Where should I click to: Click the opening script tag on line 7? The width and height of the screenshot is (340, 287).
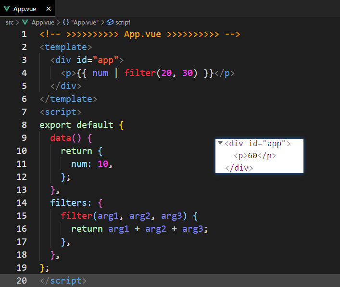61,112
